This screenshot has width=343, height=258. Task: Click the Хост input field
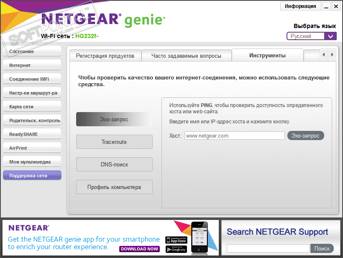pos(235,135)
